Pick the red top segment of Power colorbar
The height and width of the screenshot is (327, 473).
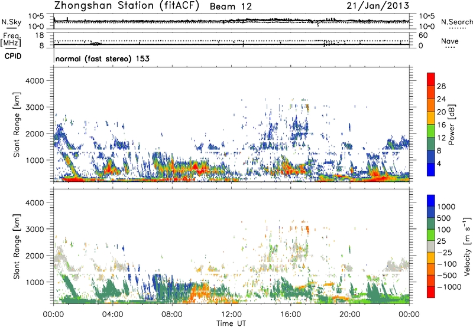click(x=431, y=80)
